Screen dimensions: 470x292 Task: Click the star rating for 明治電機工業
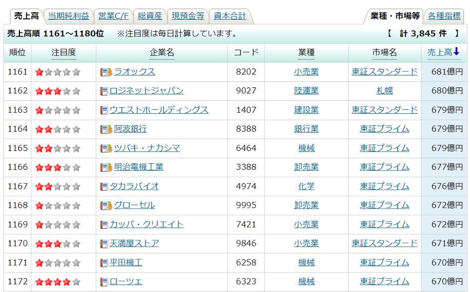point(58,167)
